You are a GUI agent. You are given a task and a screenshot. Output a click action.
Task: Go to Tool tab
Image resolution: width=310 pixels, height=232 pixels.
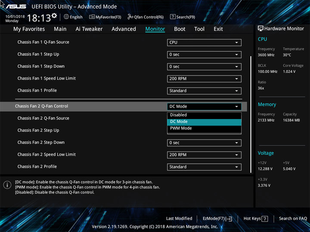pos(199,29)
